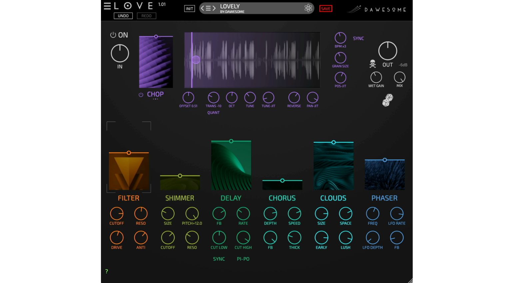Viewport: 513px width, 283px height.
Task: Click the OFFSET 0.51 knob
Action: (188, 98)
